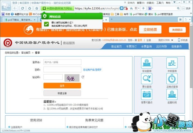Select the 信息服务 nav tab

tap(177, 47)
